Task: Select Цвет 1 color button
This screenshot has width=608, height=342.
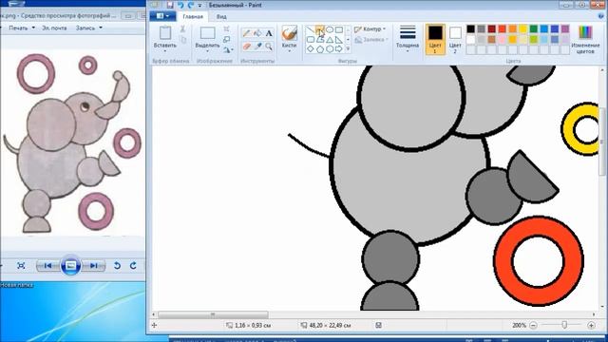Action: point(435,39)
